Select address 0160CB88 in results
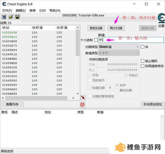Screen dimensions: 165x154 pos(38,41)
